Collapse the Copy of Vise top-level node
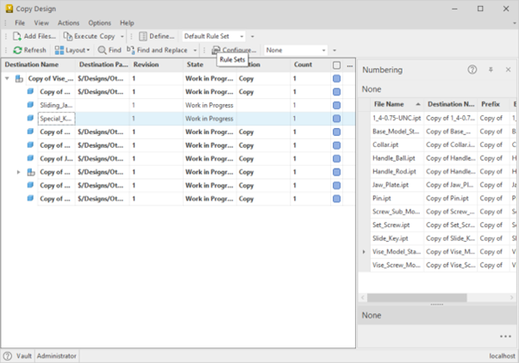 point(7,78)
